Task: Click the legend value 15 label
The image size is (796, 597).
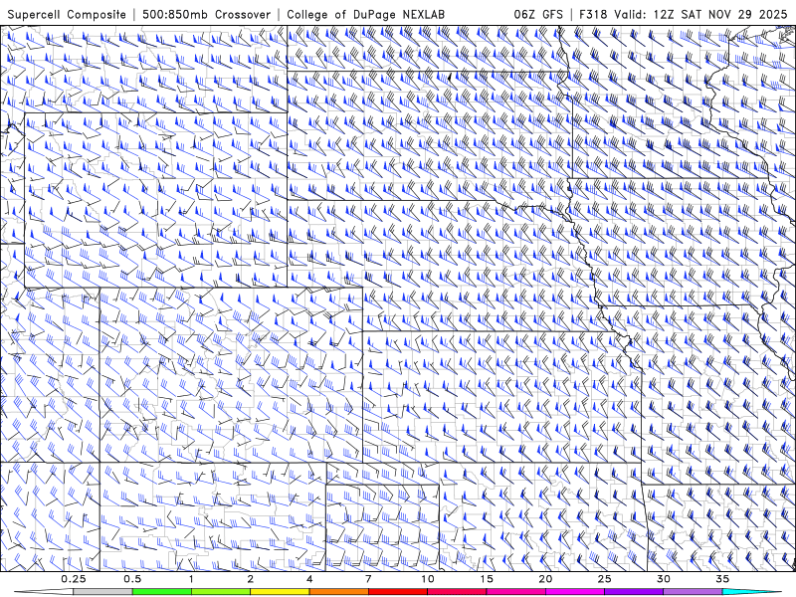Action: coord(487,579)
